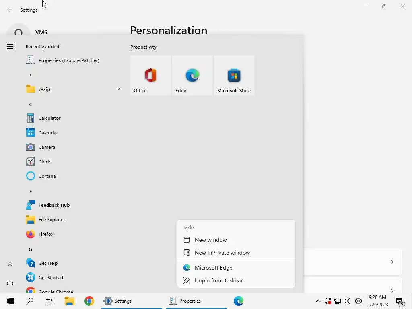Open the Start menu hamburger icon
This screenshot has height=309, width=412.
10,47
